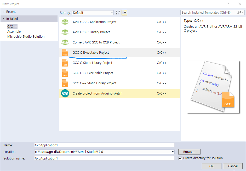The width and height of the screenshot is (246, 171).
Task: Click the Cancel button
Action: click(x=233, y=166)
